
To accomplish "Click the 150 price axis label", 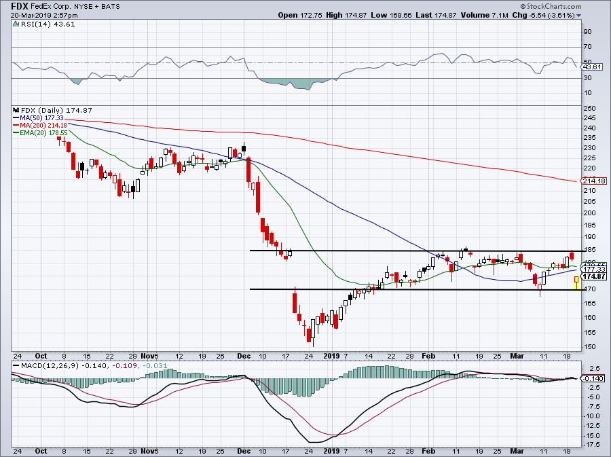I will pos(590,347).
